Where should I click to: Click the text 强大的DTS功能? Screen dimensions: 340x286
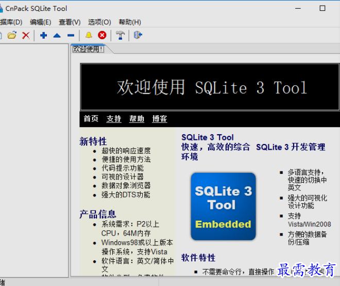click(126, 194)
